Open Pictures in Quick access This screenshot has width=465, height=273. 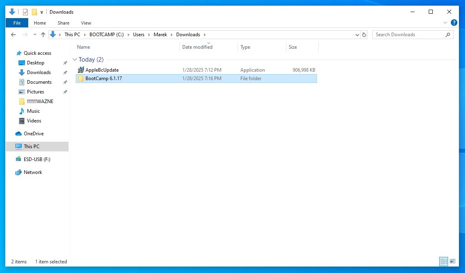(35, 92)
